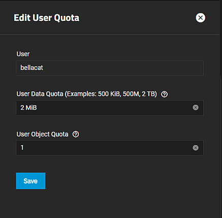The image size is (222, 218).
Task: Place cursor on the 2 MiB value
Action: click(x=28, y=107)
